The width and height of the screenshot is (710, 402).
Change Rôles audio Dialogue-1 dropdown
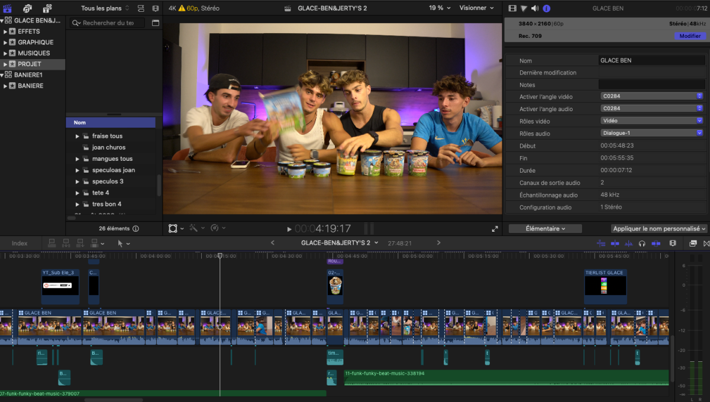point(651,133)
